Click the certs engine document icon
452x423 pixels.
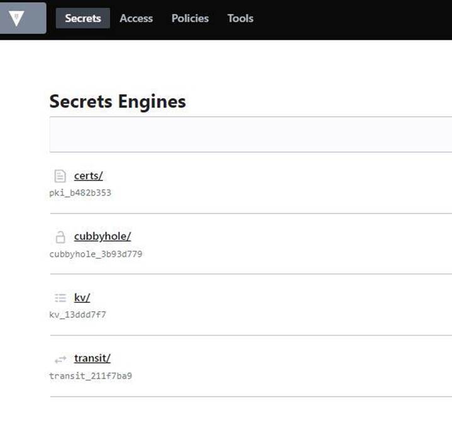60,176
